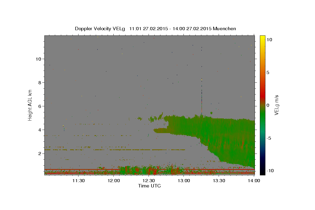Screen dimensions: 315x210
Task: Click the yellow top of the colorbar
Action: 262,38
